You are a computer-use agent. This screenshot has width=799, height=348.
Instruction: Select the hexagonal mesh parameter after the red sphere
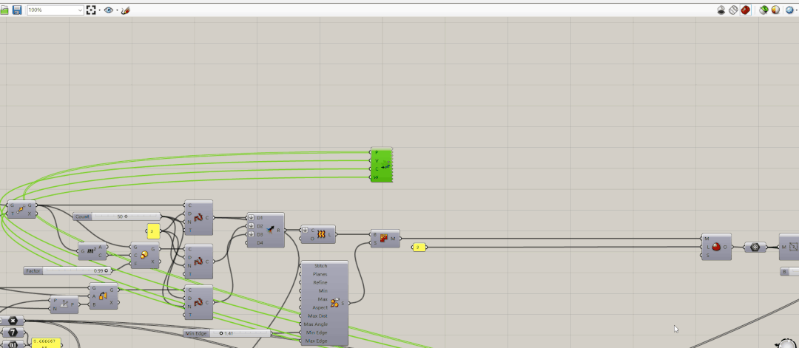pos(755,248)
